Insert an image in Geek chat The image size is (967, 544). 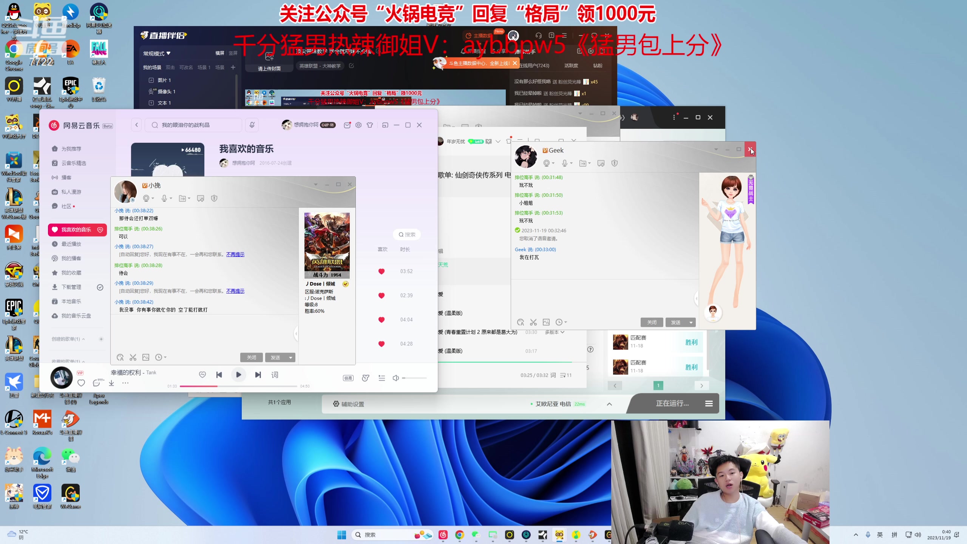(x=546, y=322)
